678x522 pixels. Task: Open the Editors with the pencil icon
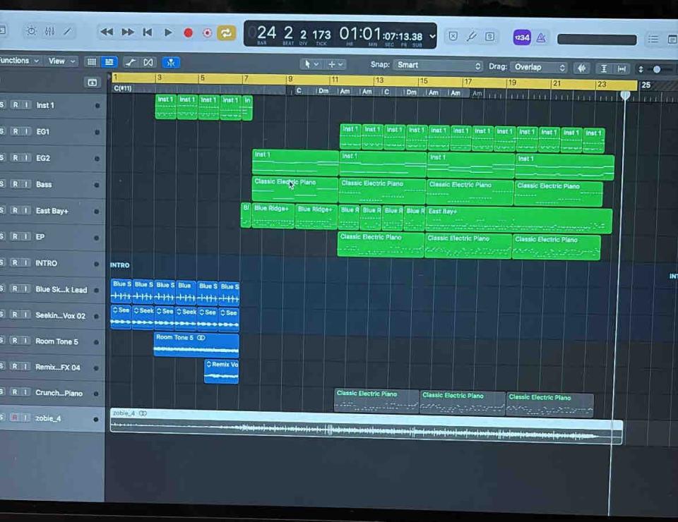(x=68, y=32)
